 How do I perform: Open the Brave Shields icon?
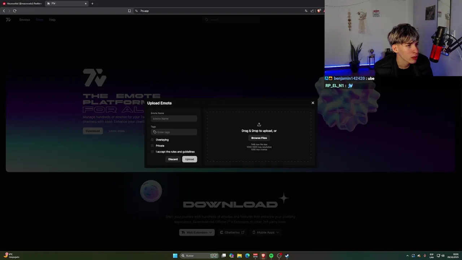coord(318,11)
